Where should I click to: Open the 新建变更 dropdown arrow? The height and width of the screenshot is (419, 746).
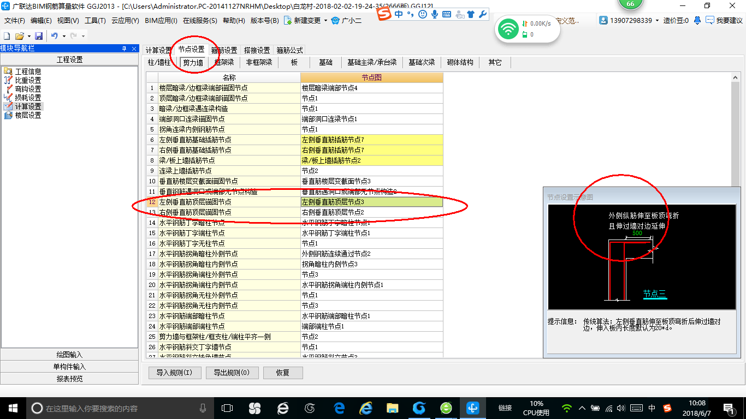click(x=325, y=21)
